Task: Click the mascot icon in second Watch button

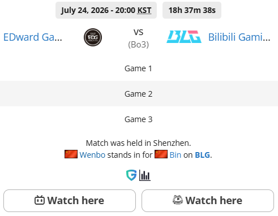Action: [178, 200]
